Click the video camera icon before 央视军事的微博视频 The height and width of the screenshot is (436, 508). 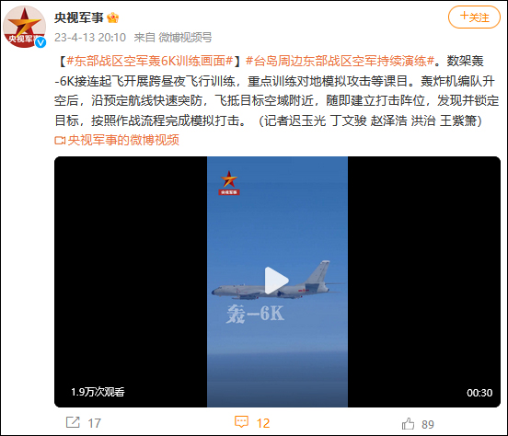tap(60, 141)
